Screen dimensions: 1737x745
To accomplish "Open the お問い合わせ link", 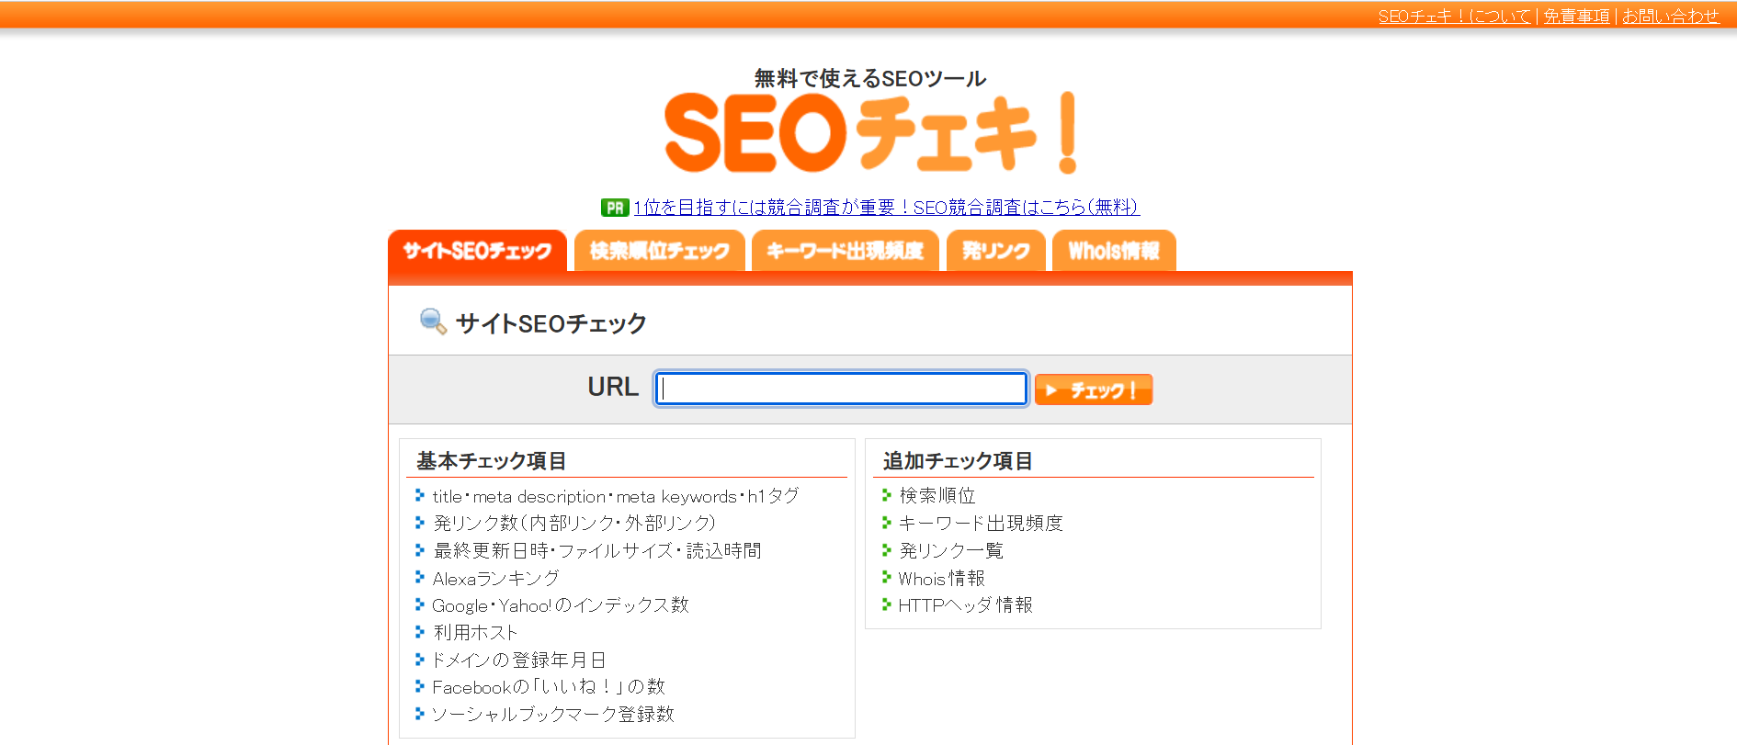I will click(1670, 16).
